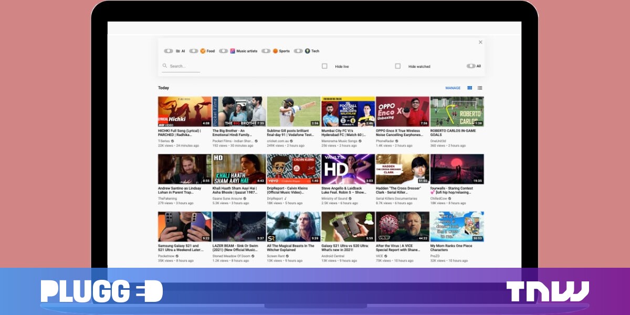Viewport: 630px width, 315px height.
Task: Click the Food category icon
Action: pyautogui.click(x=203, y=51)
